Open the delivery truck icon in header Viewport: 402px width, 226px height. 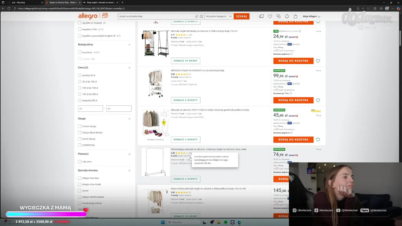click(x=261, y=16)
